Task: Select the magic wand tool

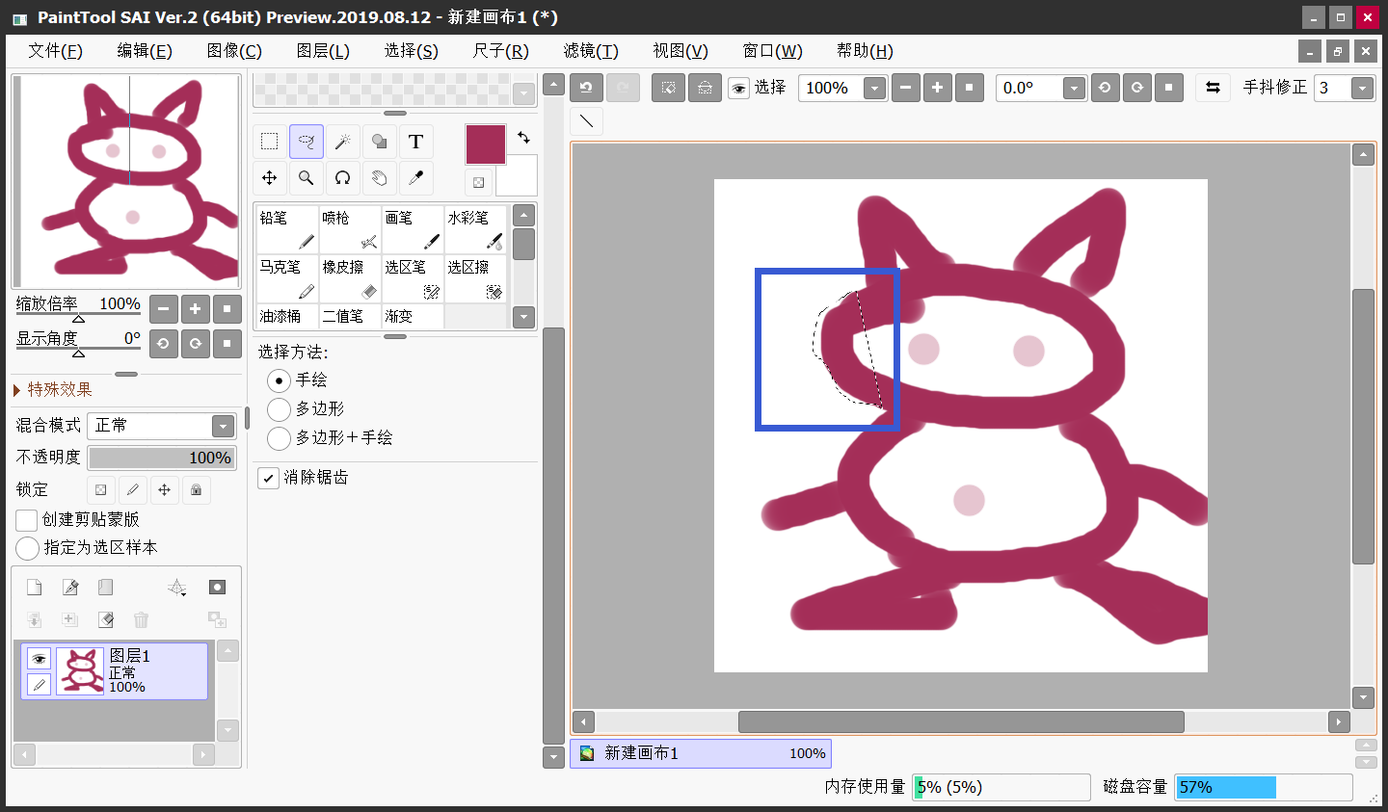Action: 342,142
